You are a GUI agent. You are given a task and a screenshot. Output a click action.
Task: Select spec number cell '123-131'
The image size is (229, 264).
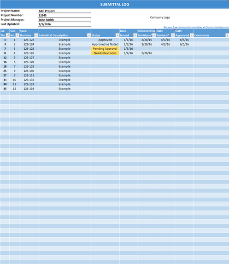tap(29, 75)
